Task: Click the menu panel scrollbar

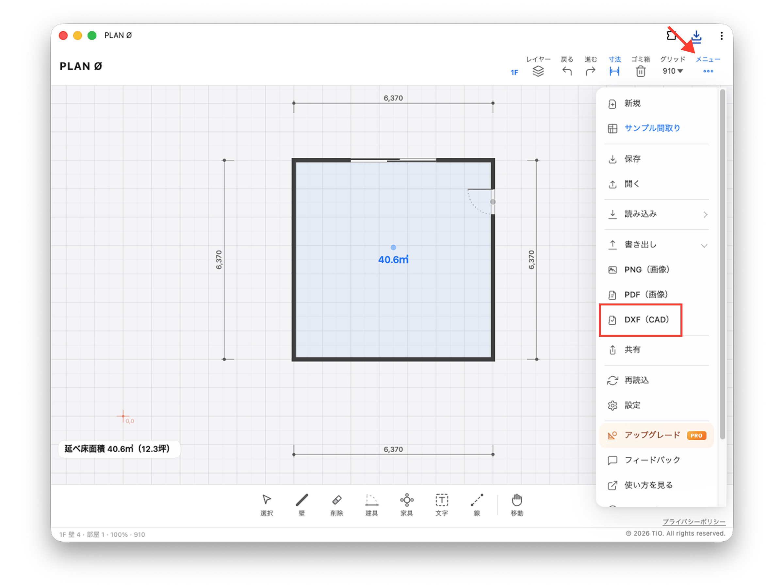Action: [x=722, y=264]
